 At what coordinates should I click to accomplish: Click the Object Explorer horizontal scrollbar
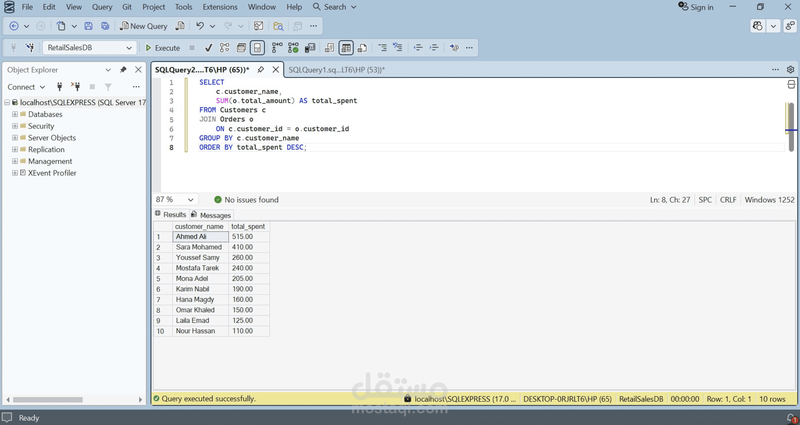(x=47, y=399)
